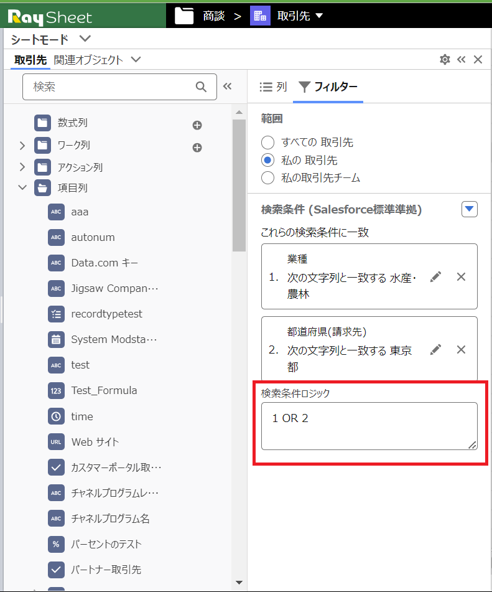The image size is (492, 592).
Task: Select the 私の 取引先 radio button
Action: click(x=267, y=160)
